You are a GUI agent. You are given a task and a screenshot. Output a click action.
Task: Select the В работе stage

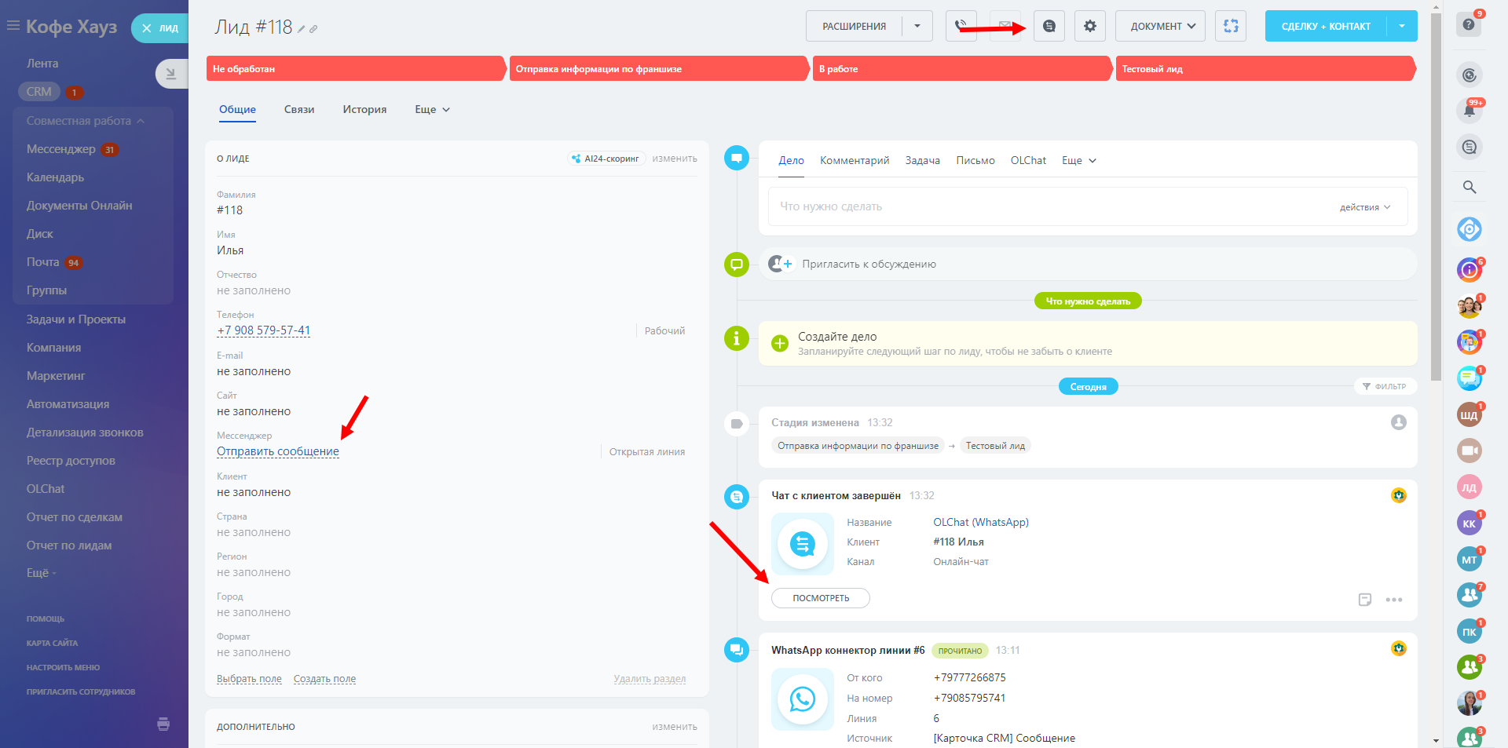pyautogui.click(x=962, y=69)
